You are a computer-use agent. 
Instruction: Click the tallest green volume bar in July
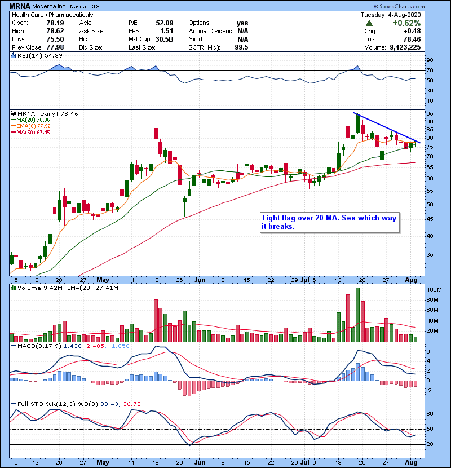[x=357, y=314]
